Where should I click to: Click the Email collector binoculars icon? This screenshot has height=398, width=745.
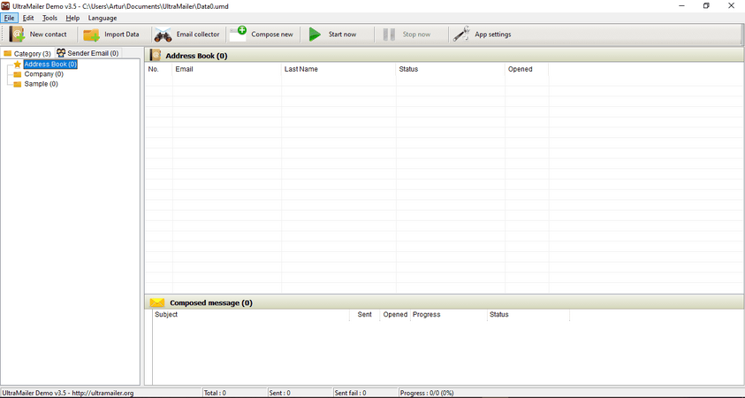[163, 34]
